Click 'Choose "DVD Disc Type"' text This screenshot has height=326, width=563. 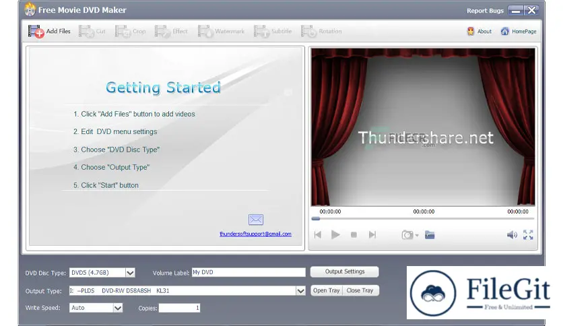pos(117,150)
